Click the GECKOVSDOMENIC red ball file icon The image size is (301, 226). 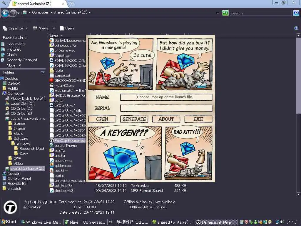click(52, 80)
